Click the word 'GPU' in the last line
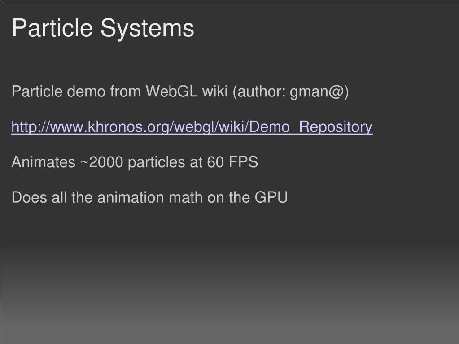 tap(271, 197)
